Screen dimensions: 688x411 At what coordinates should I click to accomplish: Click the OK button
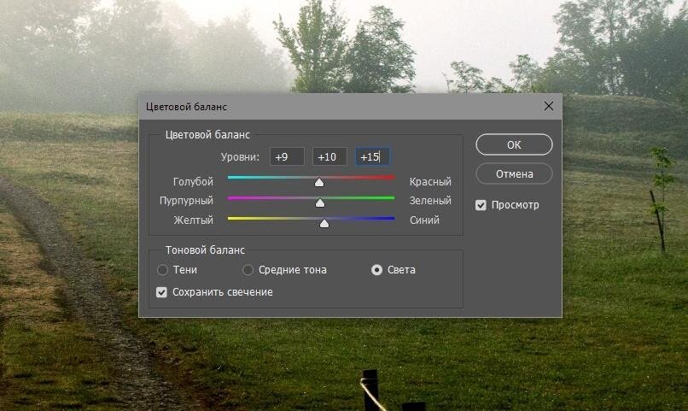point(514,144)
